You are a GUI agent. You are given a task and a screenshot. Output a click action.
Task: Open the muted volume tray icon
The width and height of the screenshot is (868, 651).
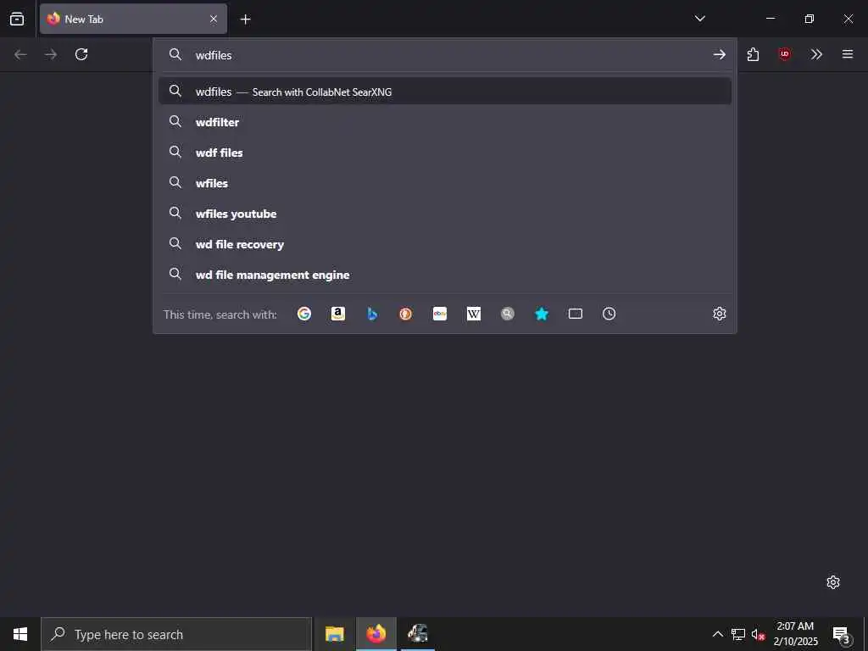click(x=758, y=634)
